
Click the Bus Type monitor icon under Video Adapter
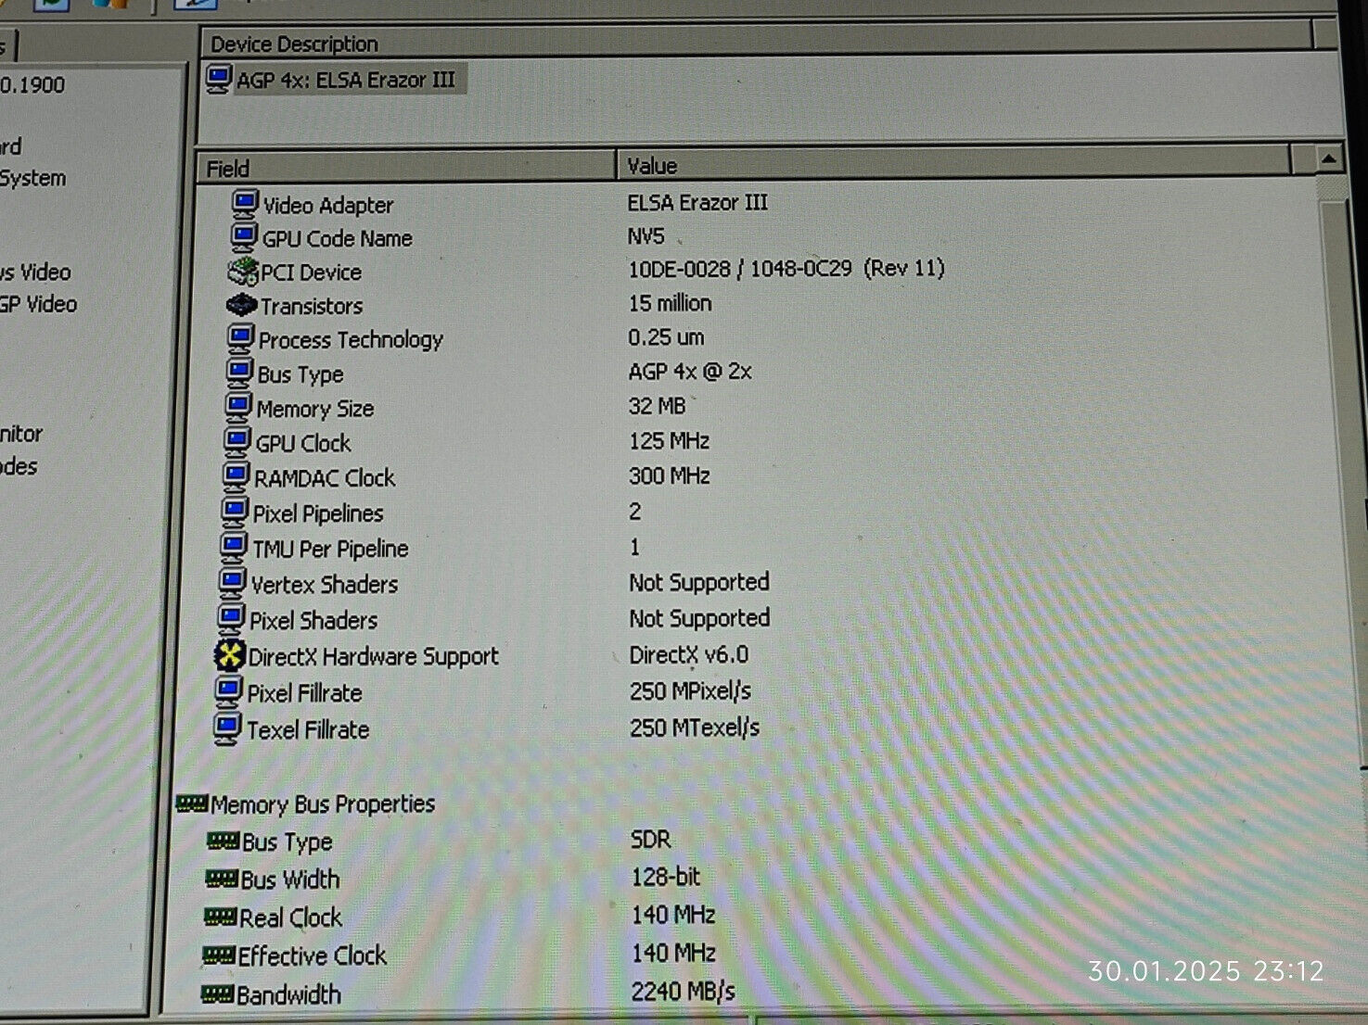[x=239, y=373]
